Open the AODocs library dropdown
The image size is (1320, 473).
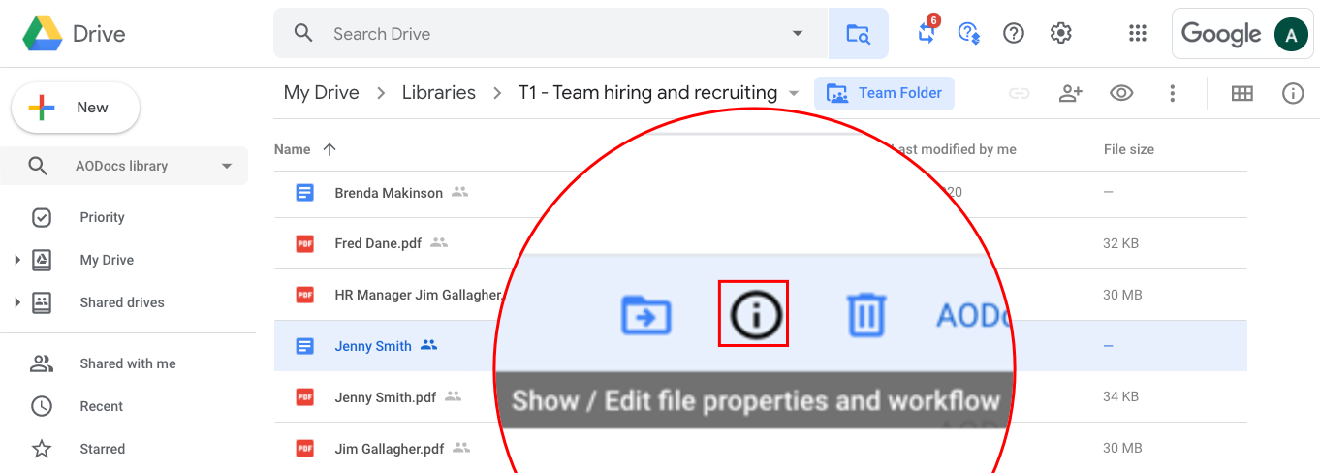[x=124, y=166]
